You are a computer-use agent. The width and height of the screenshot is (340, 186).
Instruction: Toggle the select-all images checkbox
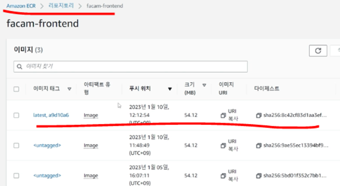click(x=16, y=89)
